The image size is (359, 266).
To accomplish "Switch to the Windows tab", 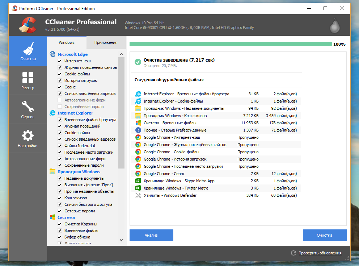I will click(x=67, y=42).
